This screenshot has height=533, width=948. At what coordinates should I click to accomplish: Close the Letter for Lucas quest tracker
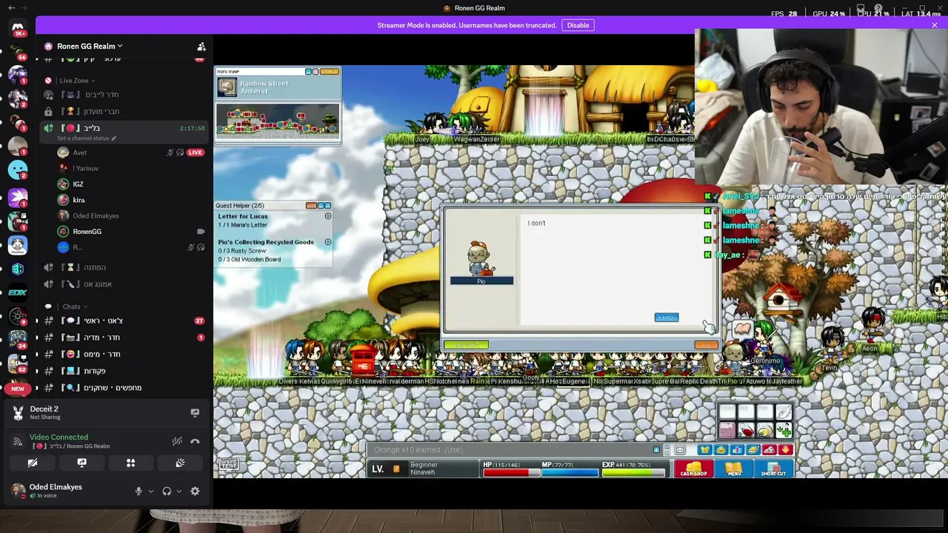coord(328,216)
